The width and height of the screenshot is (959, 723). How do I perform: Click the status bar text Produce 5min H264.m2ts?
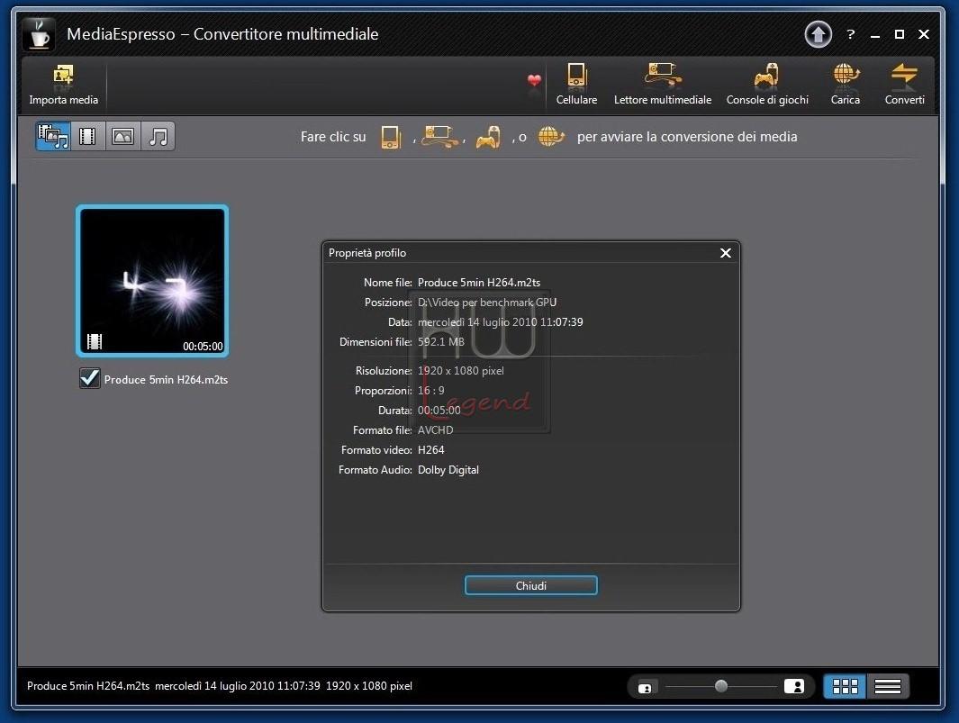pos(88,686)
